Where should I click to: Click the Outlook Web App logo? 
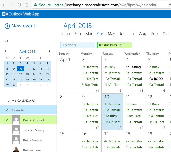tap(21, 14)
